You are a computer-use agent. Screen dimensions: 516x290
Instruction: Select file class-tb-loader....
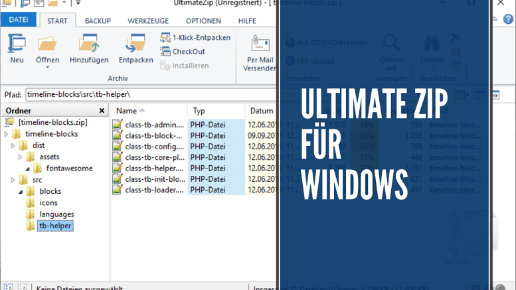point(154,190)
